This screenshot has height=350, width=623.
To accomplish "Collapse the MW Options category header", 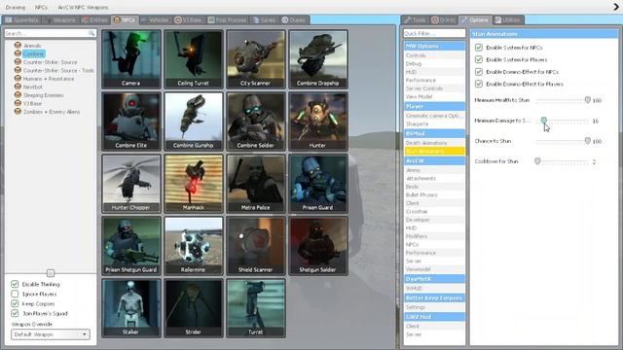I will coord(434,46).
